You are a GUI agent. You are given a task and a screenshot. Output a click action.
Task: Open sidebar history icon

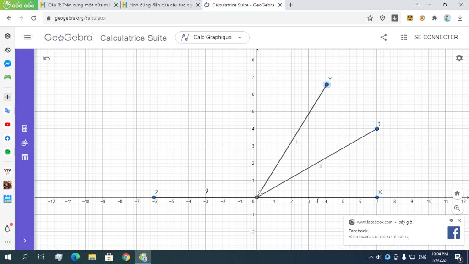[7, 50]
